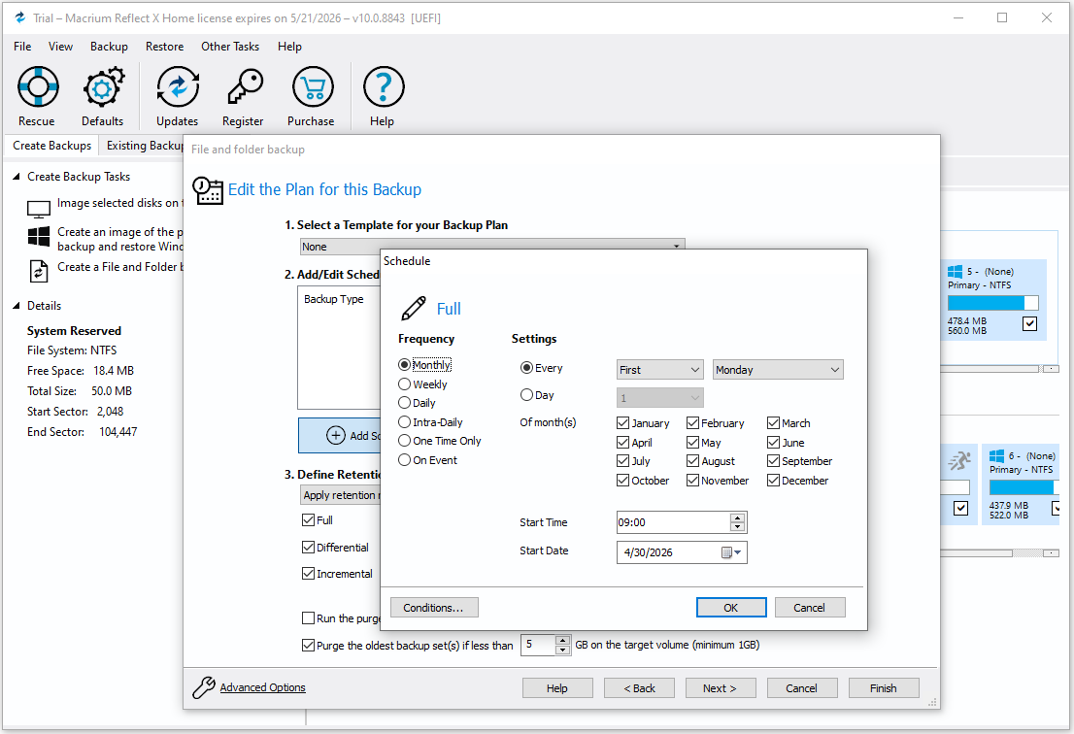Select the Day setting radio button
This screenshot has width=1074, height=734.
pyautogui.click(x=526, y=395)
